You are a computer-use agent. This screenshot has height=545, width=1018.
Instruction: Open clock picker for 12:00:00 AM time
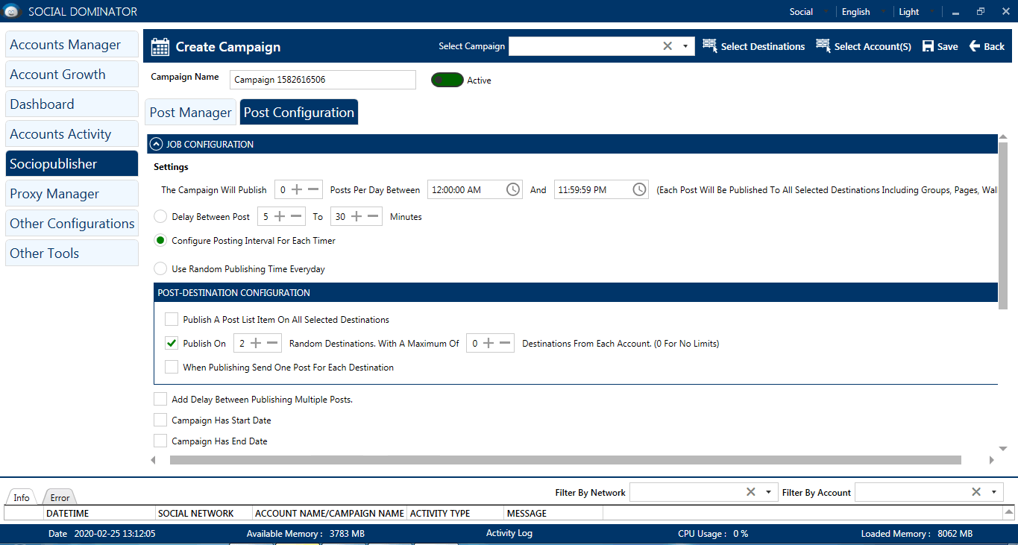(x=513, y=190)
